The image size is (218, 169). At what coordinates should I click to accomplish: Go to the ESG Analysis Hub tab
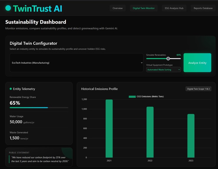pyautogui.click(x=174, y=8)
